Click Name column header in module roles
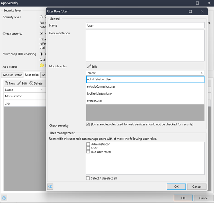214x203 pixels. 145,73
